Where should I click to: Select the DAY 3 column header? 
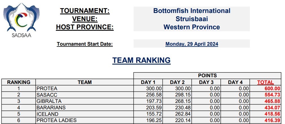[206, 82]
